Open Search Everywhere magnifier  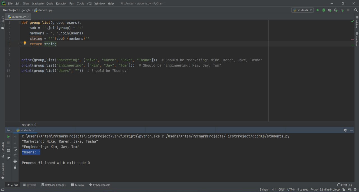click(356, 10)
